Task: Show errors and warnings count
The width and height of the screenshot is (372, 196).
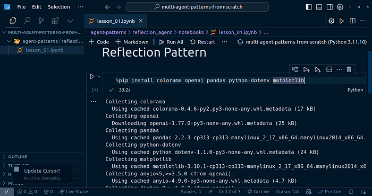Action: point(27,192)
